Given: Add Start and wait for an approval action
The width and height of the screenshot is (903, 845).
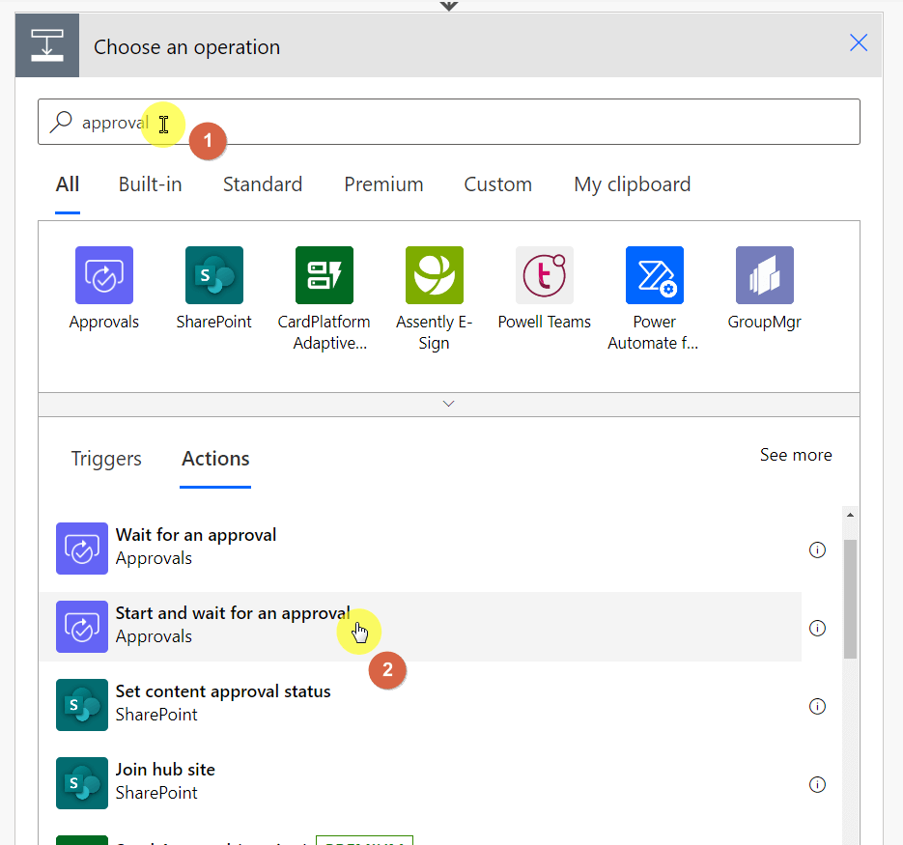Looking at the screenshot, I should tap(420, 627).
